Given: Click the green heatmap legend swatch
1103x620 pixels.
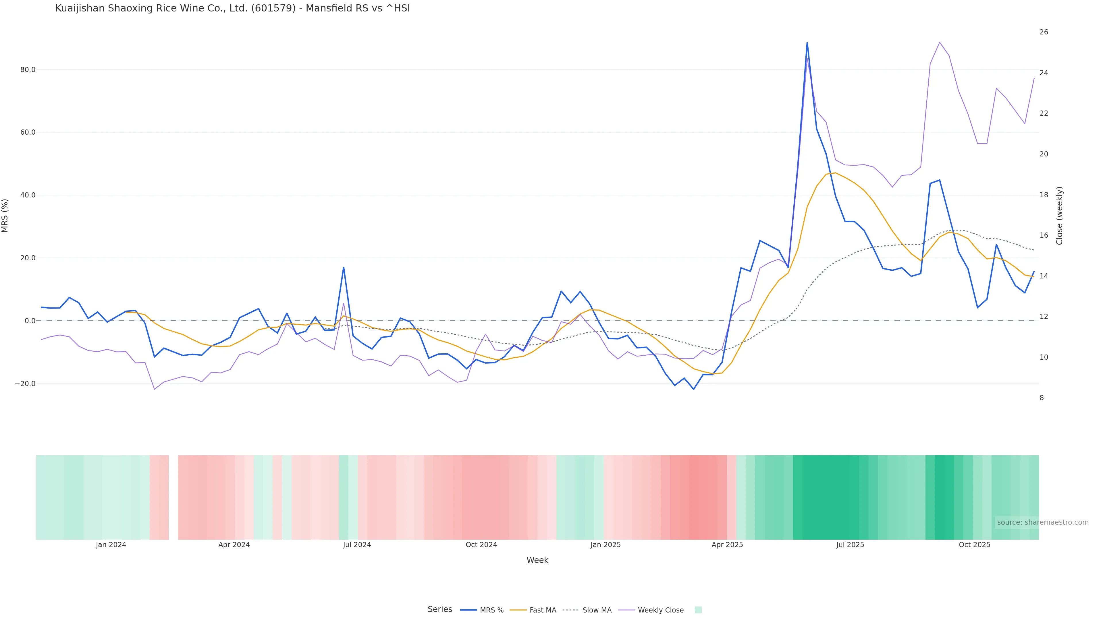Looking at the screenshot, I should pyautogui.click(x=698, y=610).
